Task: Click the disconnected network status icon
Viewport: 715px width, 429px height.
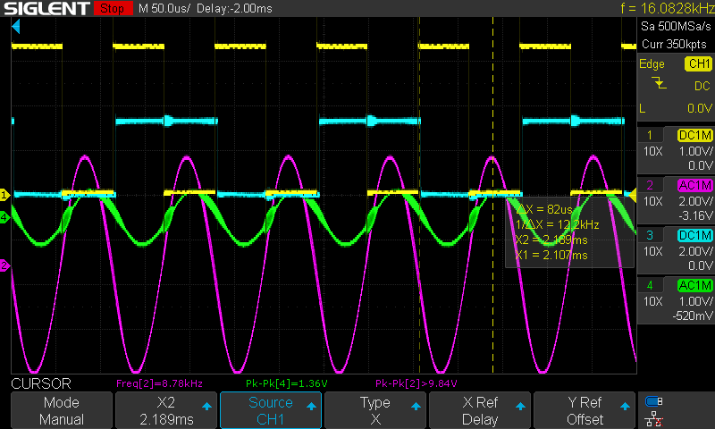Action: (x=654, y=419)
